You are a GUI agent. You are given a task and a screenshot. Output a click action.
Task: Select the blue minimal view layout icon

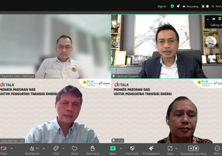[208, 19]
